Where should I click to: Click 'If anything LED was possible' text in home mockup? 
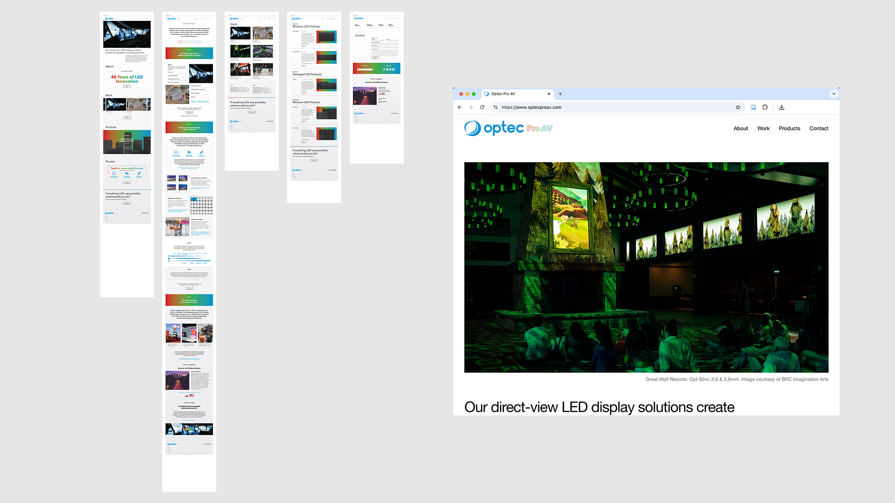tap(123, 195)
